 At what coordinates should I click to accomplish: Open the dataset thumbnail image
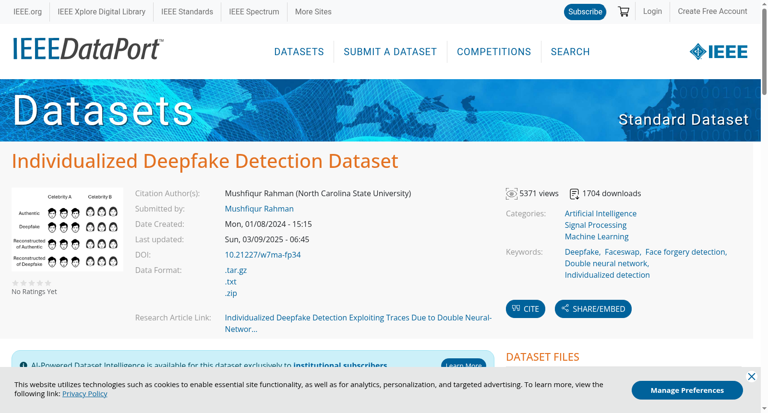pos(67,229)
